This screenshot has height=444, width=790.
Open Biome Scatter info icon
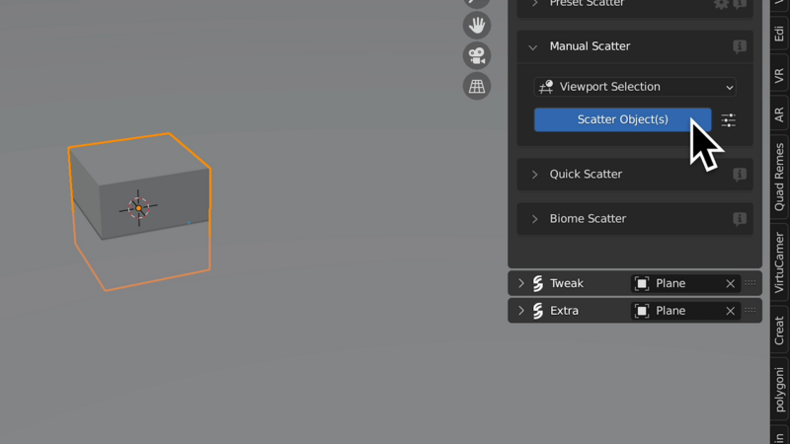click(739, 219)
